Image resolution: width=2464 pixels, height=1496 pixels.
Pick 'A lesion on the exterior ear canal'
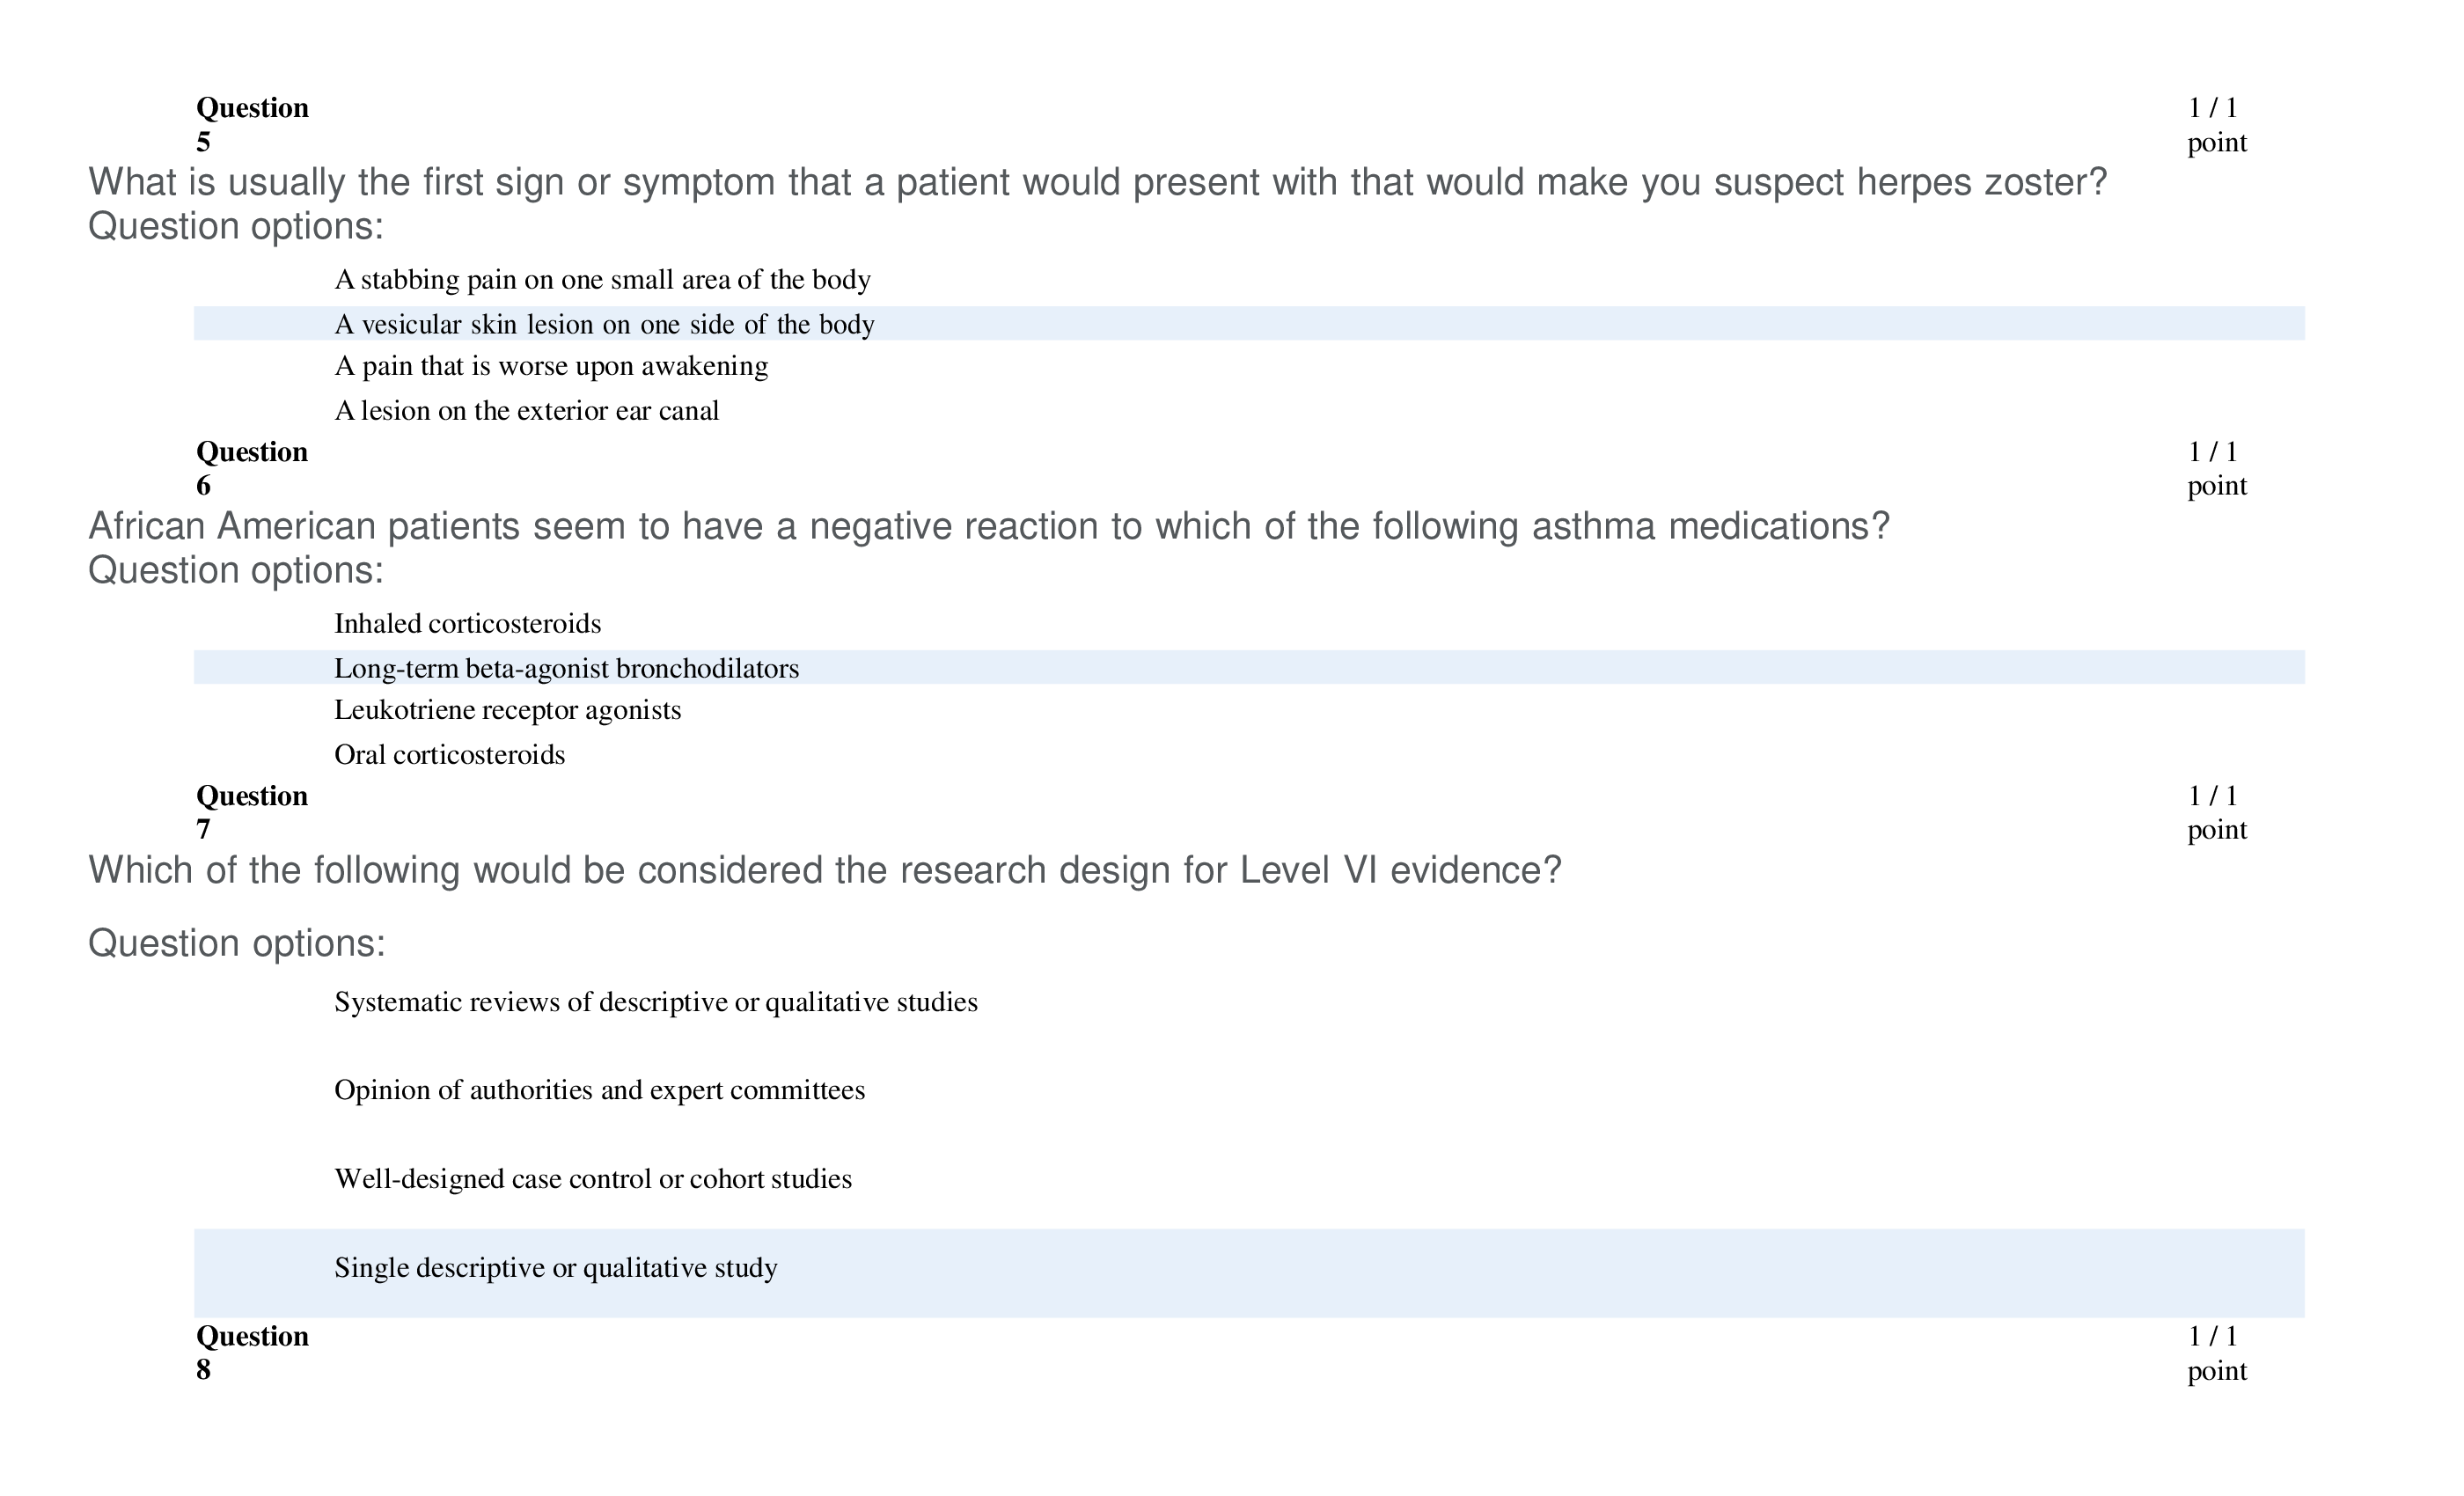pyautogui.click(x=526, y=411)
